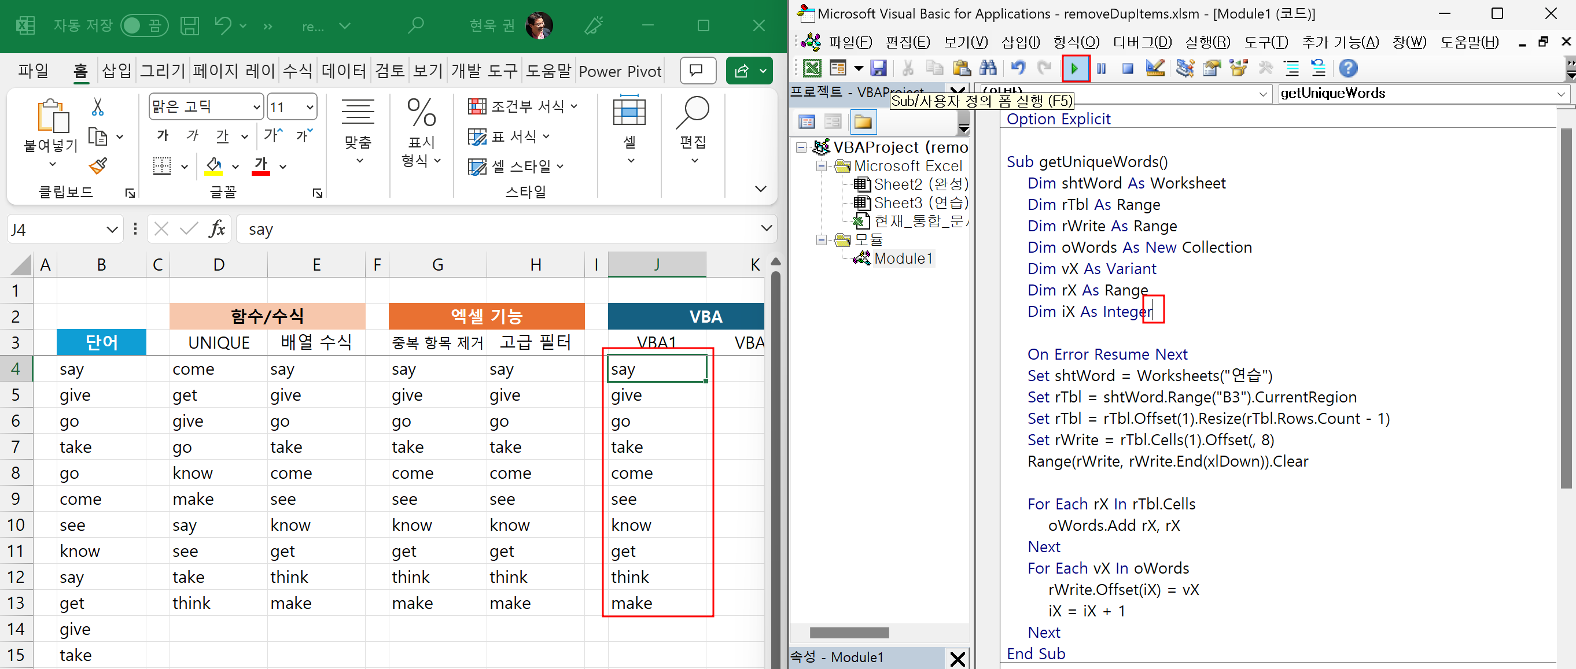Collapse the VBAProject tree node
Viewport: 1576px width, 669px height.
[801, 147]
